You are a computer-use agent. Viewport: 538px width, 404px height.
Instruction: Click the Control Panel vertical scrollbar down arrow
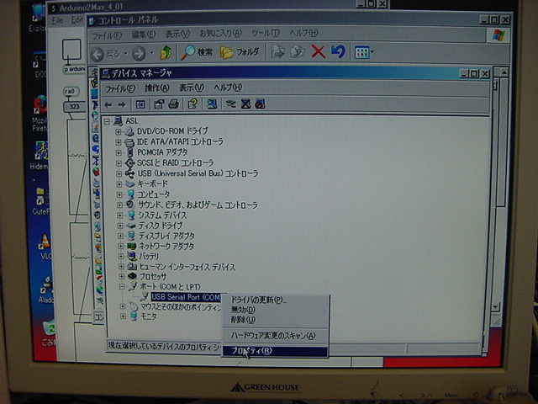(x=495, y=306)
